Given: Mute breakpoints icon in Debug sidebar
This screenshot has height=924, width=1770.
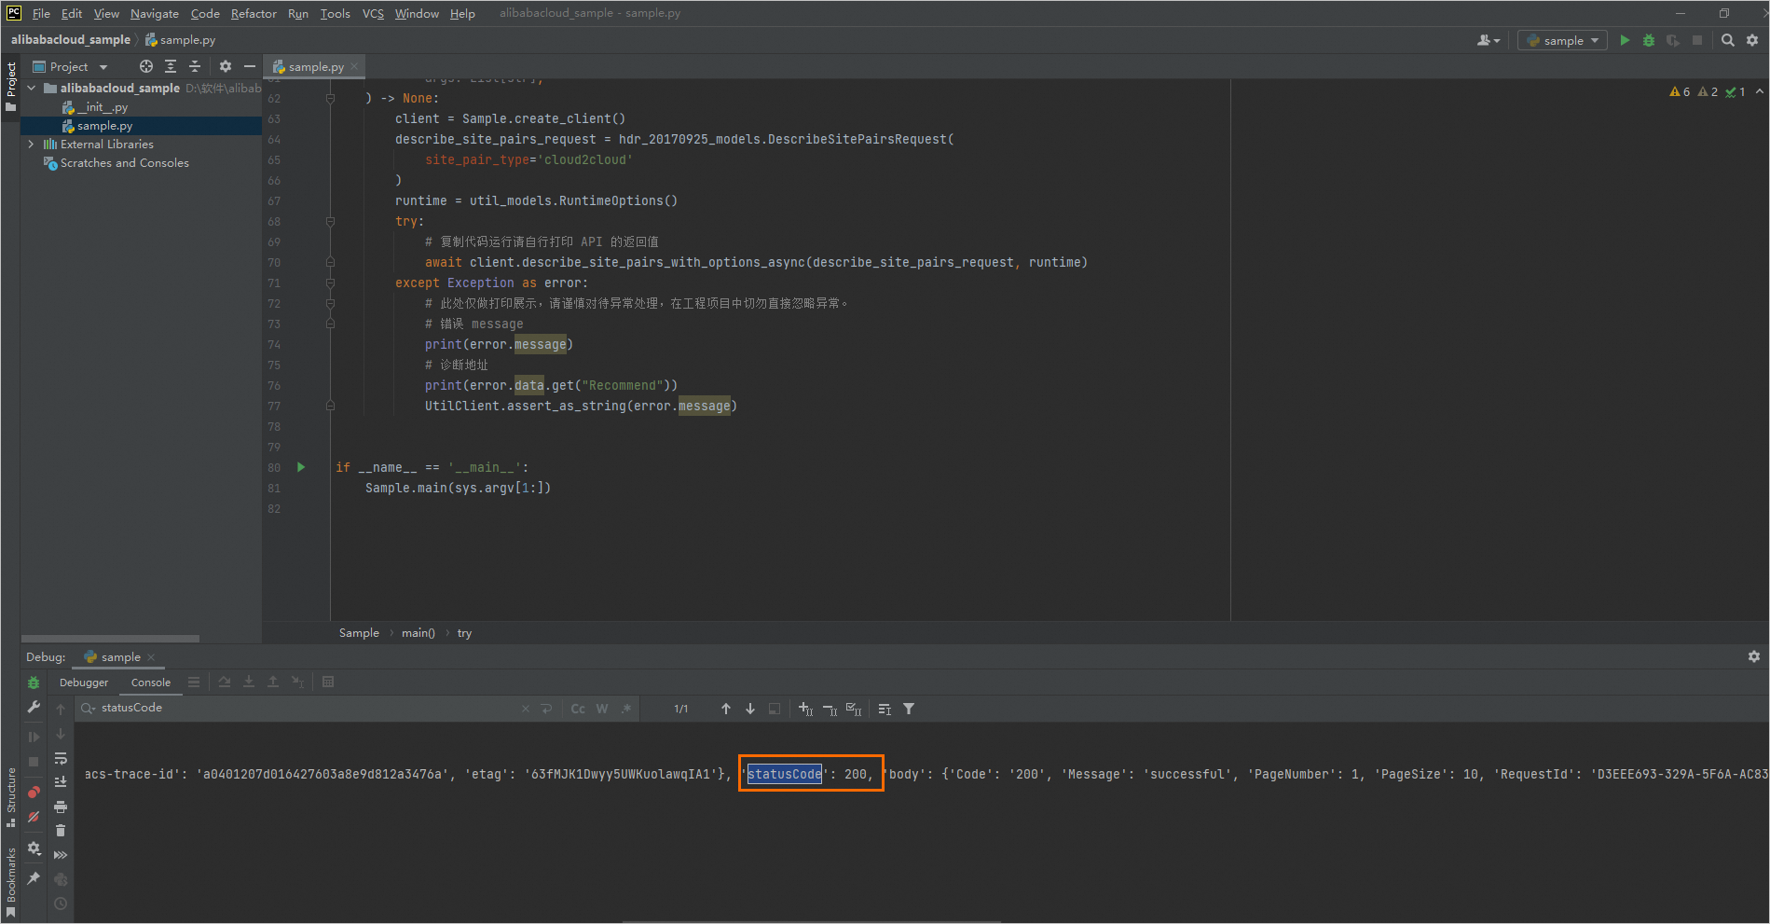Looking at the screenshot, I should point(34,817).
